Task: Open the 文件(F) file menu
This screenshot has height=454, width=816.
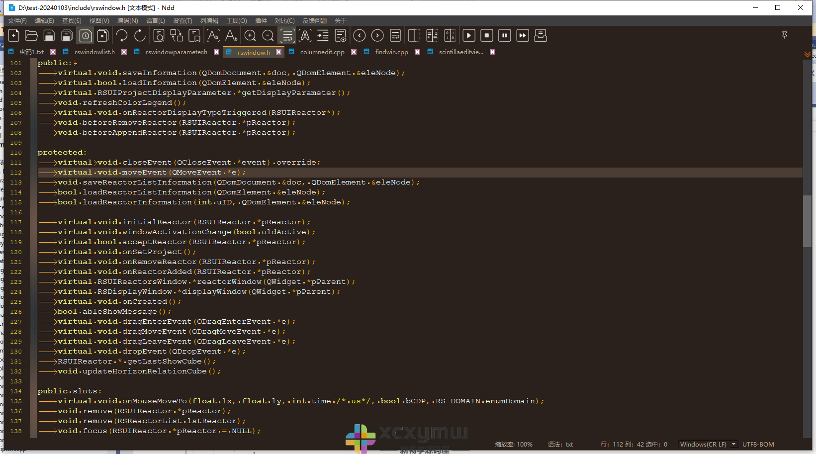Action: click(17, 21)
